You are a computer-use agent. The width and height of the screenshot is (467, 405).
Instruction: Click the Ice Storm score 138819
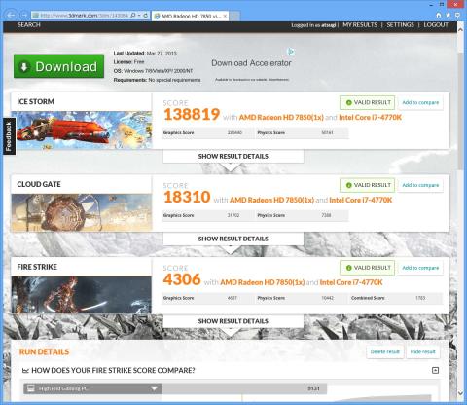[192, 115]
